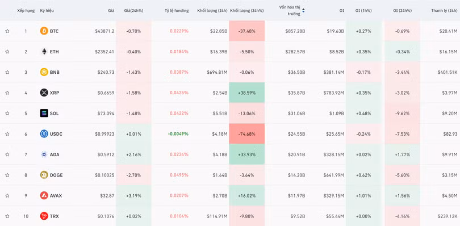This screenshot has height=226, width=460.
Task: Toggle the ADA favorite star
Action: click(x=7, y=154)
